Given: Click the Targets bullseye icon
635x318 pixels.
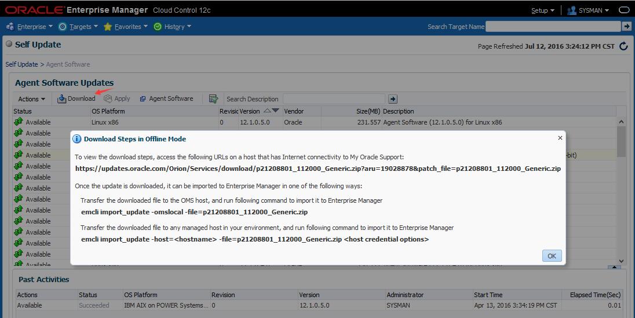Looking at the screenshot, I should [x=63, y=27].
